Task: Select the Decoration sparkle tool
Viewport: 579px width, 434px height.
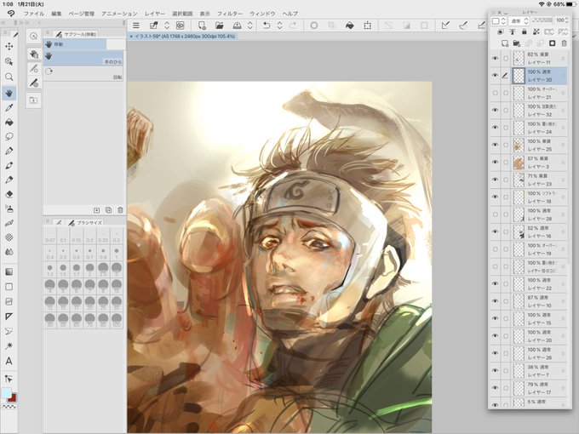Action: [x=9, y=345]
